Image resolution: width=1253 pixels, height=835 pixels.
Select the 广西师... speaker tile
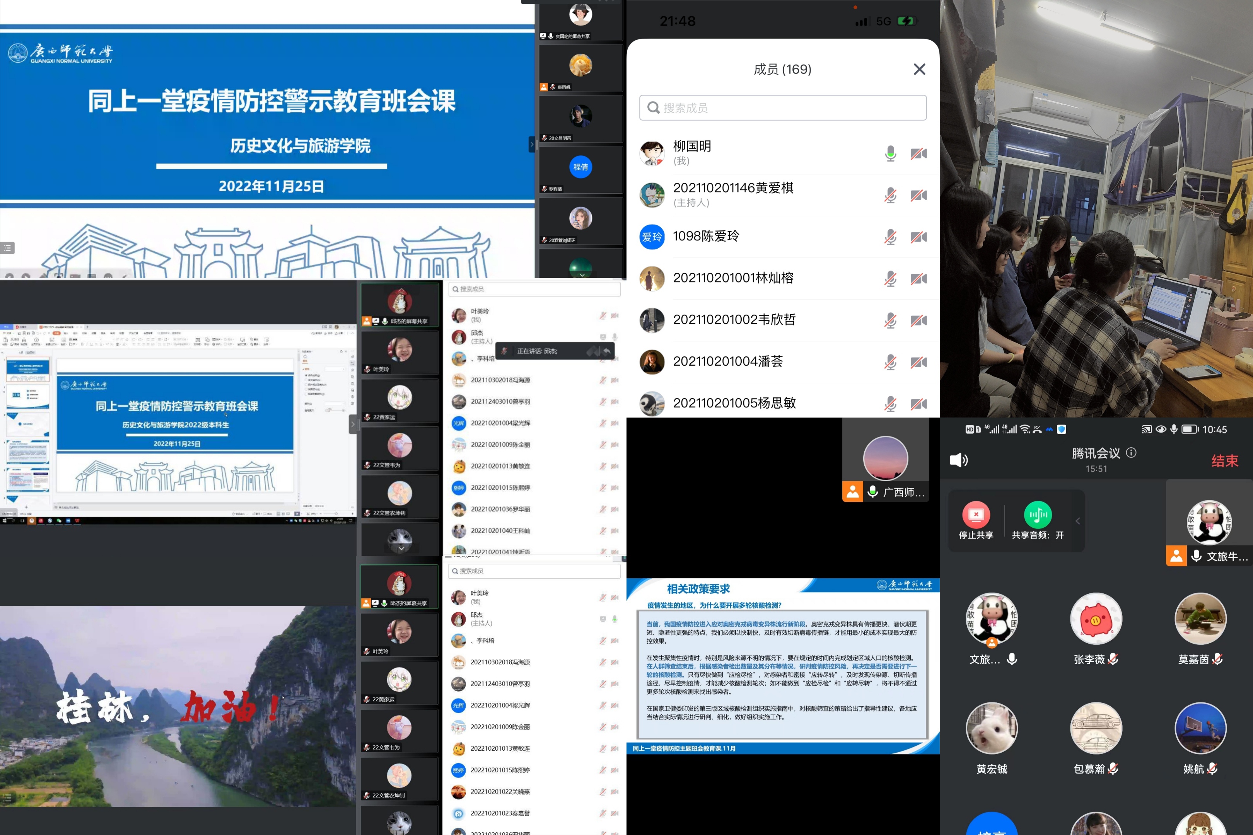point(885,460)
